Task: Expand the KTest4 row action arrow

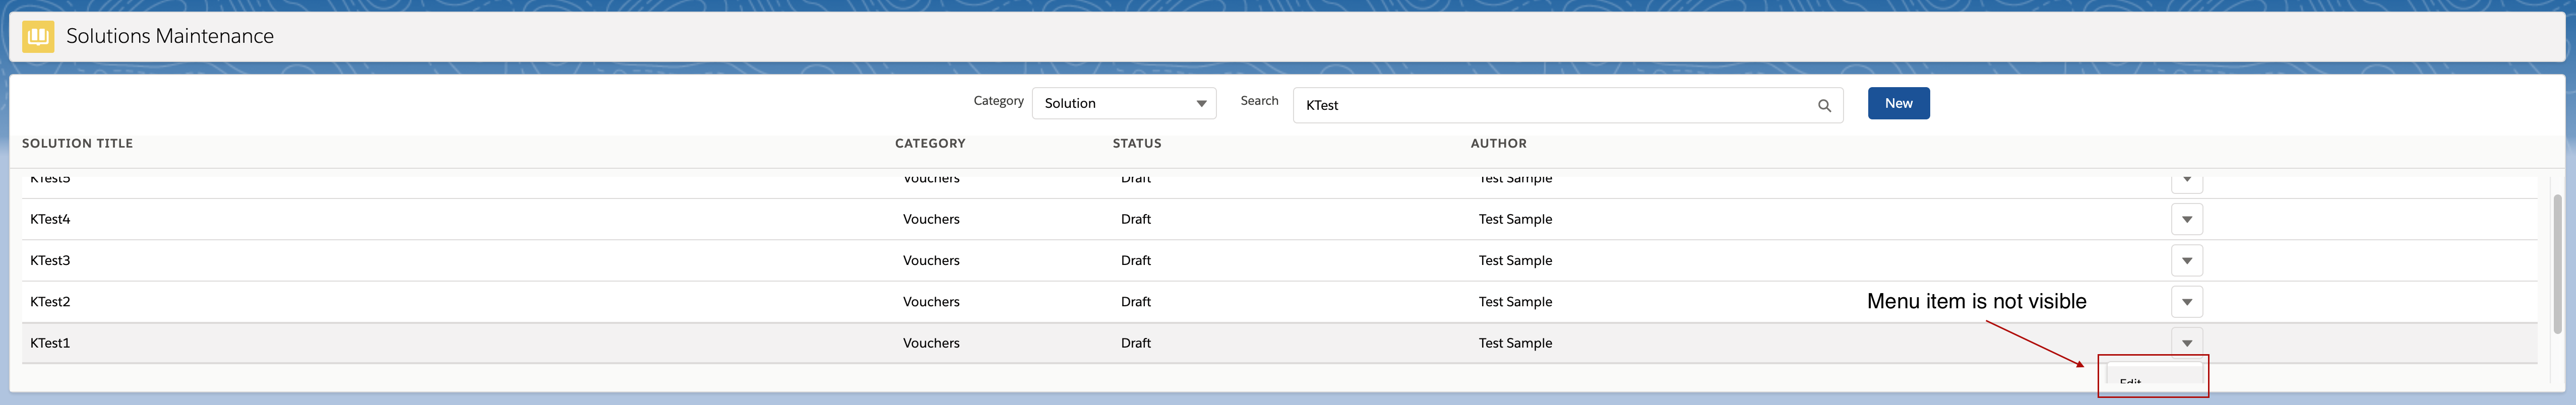Action: point(2186,220)
